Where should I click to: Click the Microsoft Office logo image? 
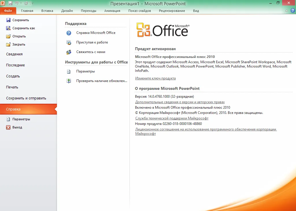coord(163,30)
